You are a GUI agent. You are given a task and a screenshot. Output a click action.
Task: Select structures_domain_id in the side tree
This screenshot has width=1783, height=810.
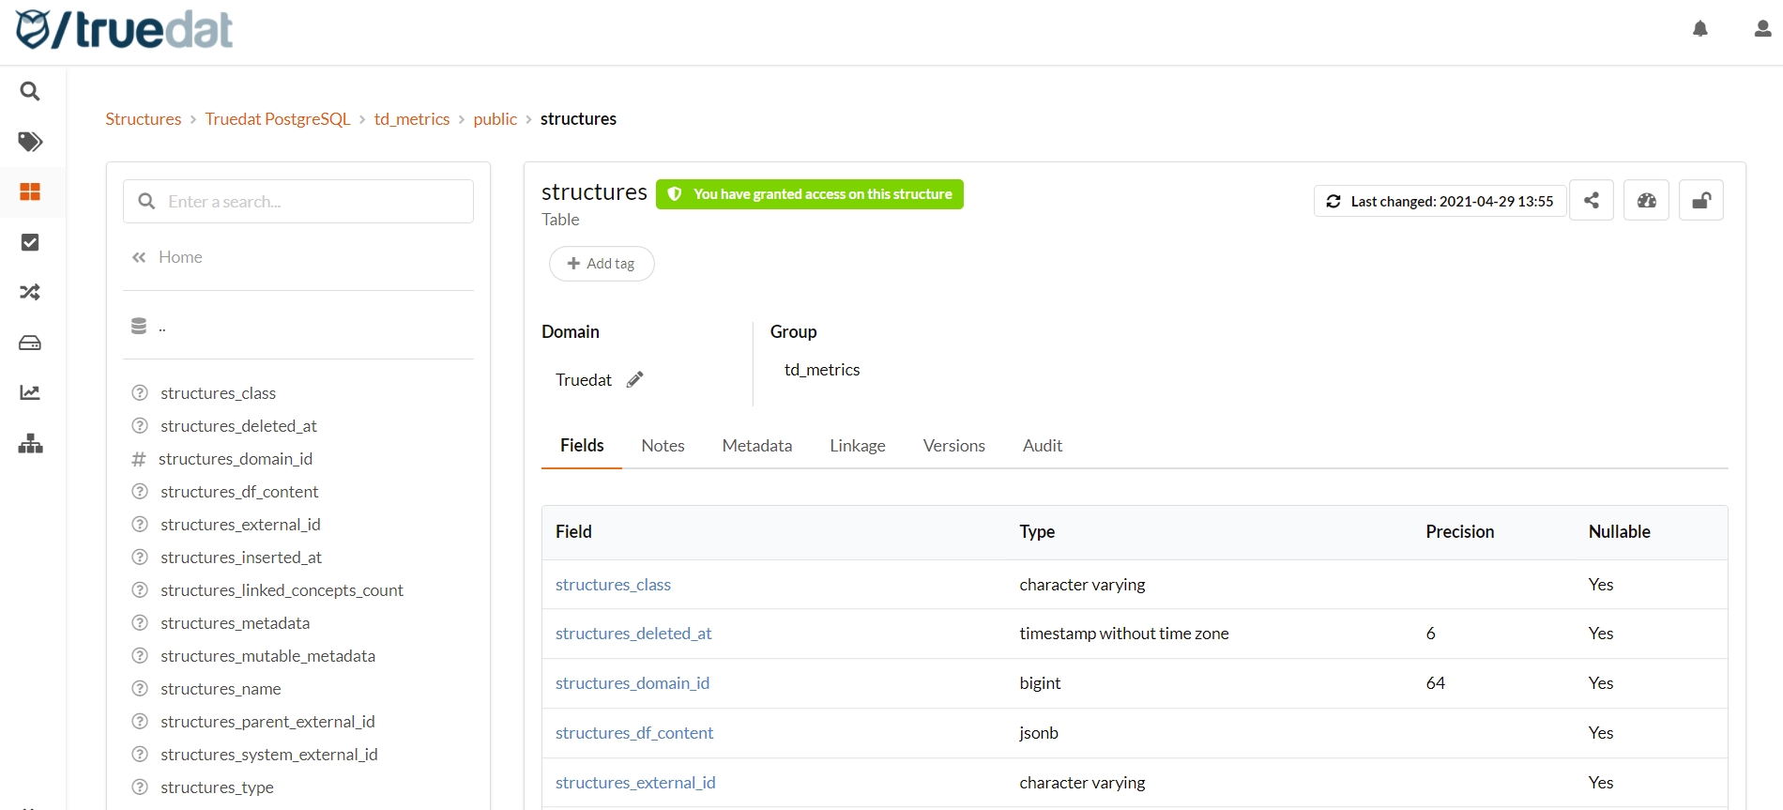236,459
